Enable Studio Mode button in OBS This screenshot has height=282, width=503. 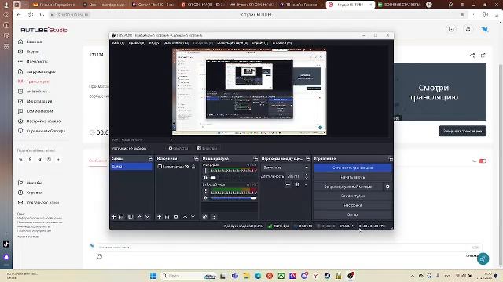pos(353,196)
